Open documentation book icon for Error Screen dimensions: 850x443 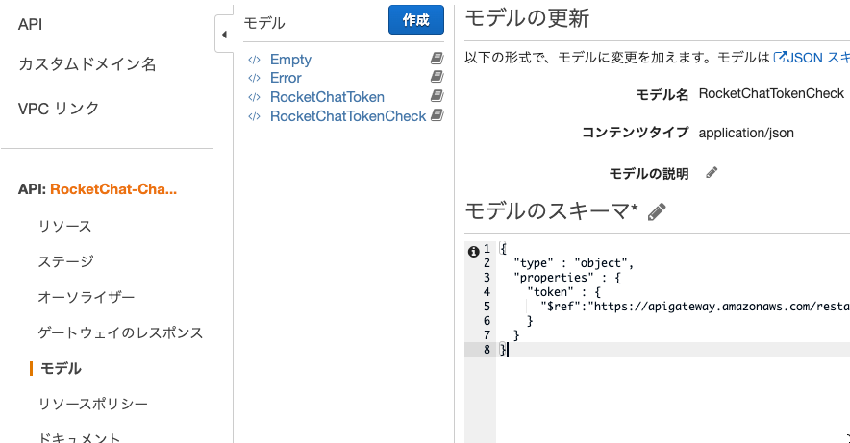(x=437, y=76)
